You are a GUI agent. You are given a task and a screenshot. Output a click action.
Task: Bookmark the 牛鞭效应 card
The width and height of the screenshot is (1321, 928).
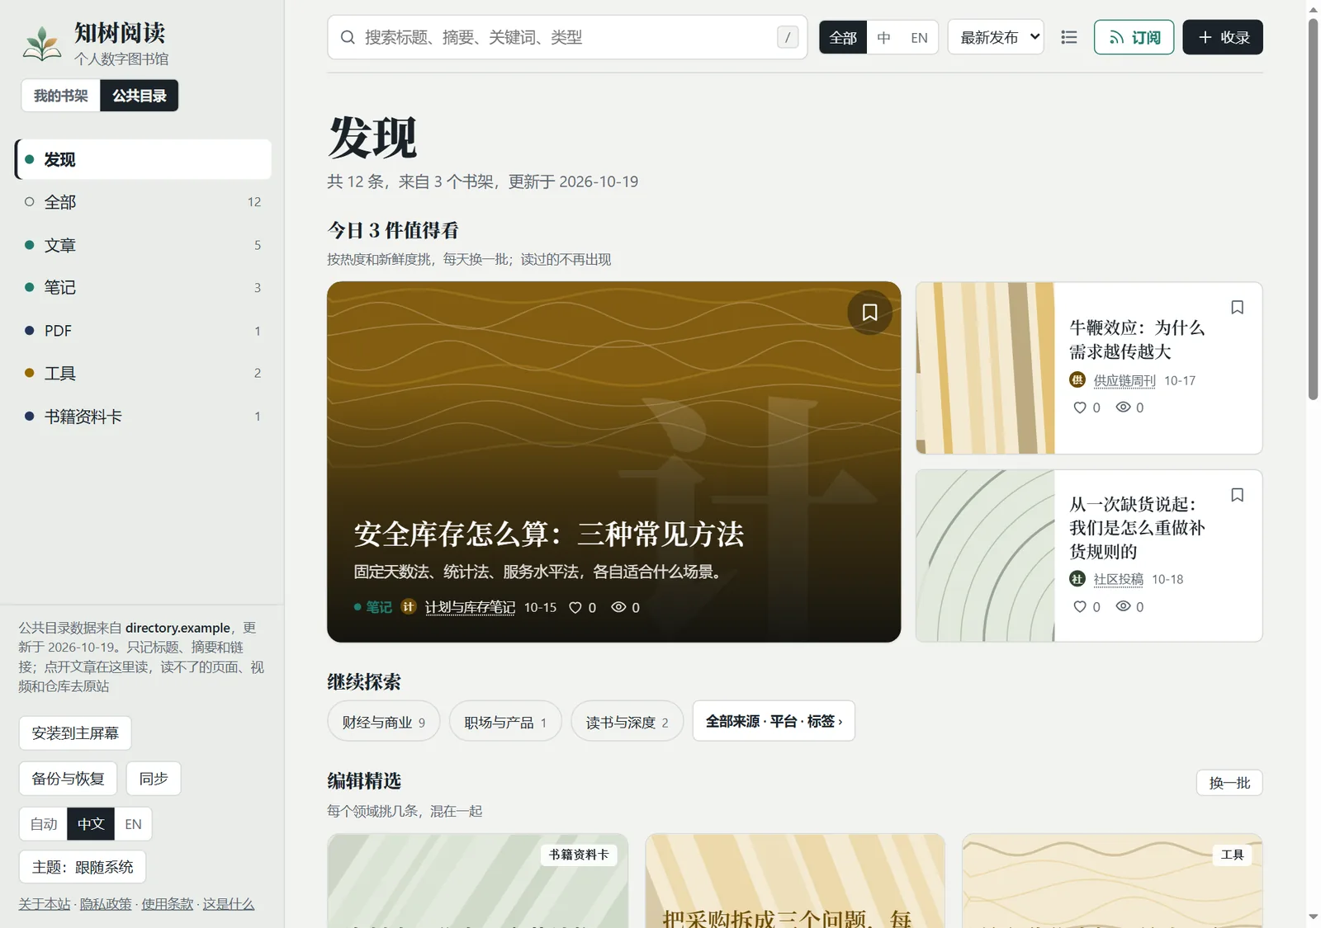coord(1237,307)
